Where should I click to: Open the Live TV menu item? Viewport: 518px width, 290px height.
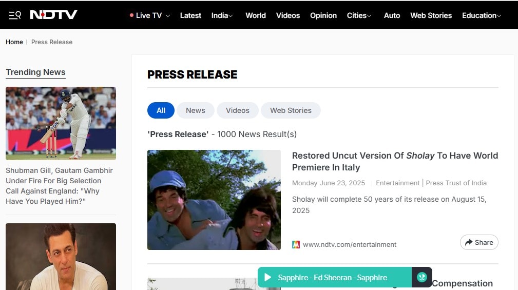[x=149, y=15]
